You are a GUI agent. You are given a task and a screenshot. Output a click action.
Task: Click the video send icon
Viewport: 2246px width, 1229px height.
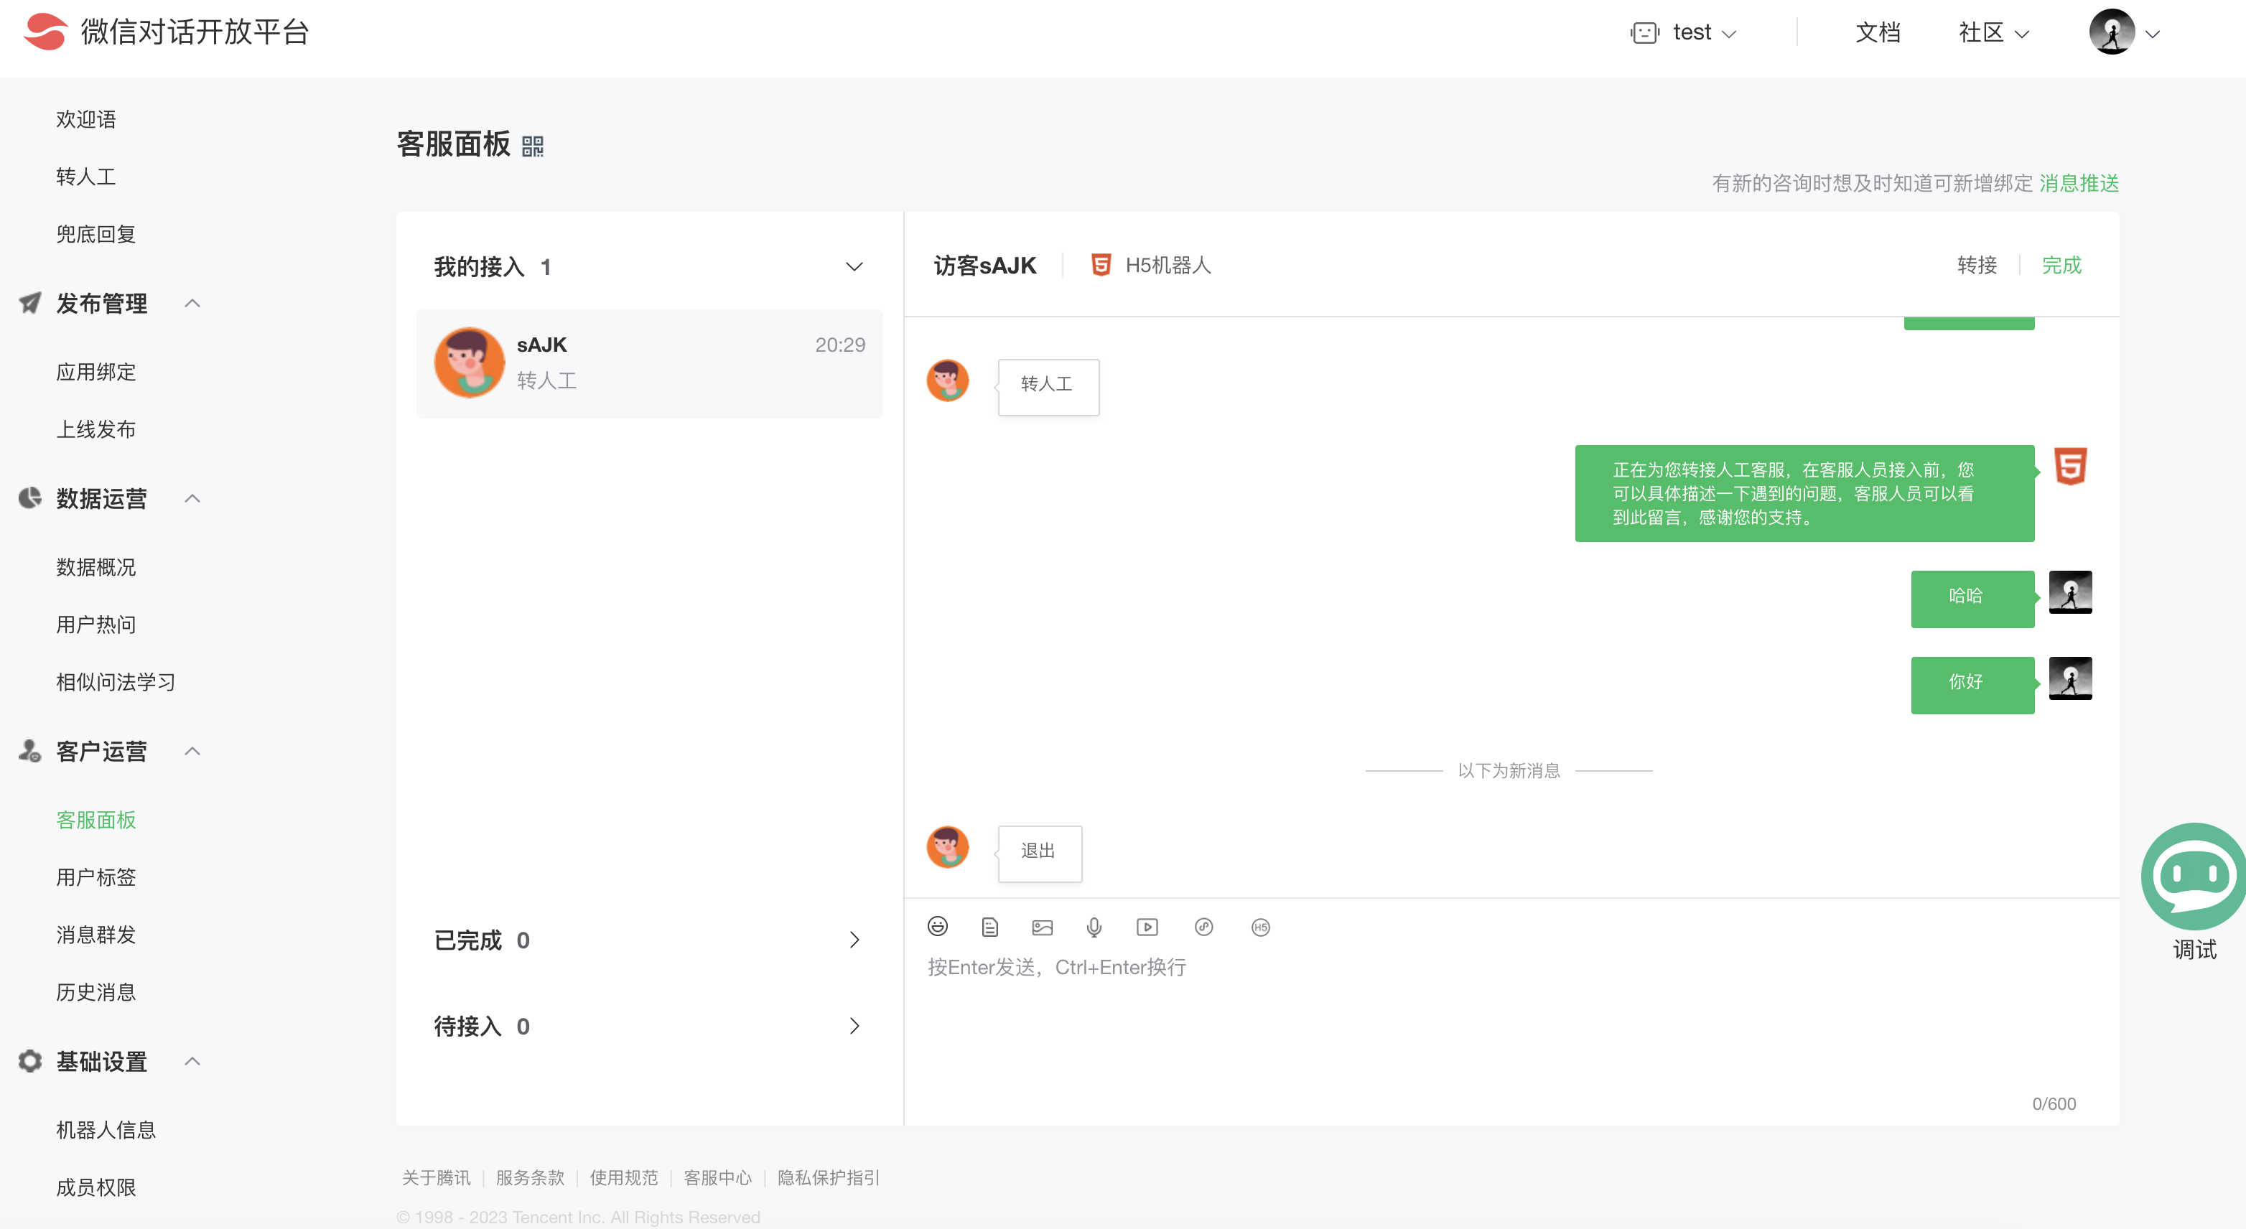tap(1147, 927)
